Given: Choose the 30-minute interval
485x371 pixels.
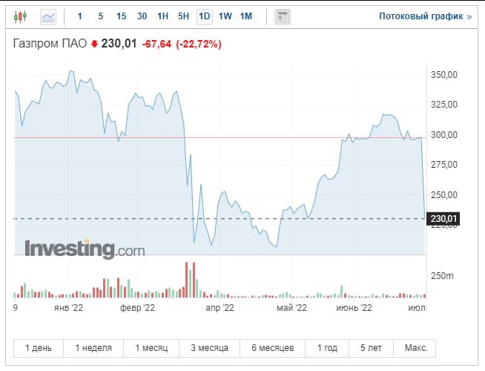Looking at the screenshot, I should [x=142, y=16].
